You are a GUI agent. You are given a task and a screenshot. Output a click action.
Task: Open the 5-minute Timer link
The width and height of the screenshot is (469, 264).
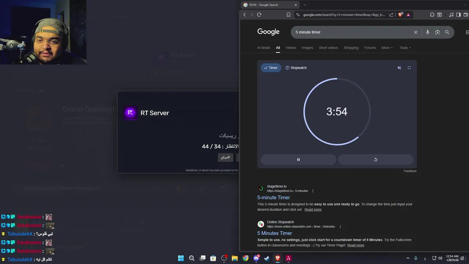point(274,198)
